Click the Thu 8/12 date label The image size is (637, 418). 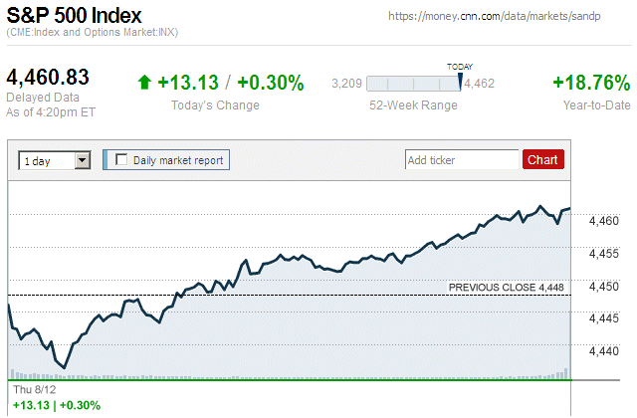[x=29, y=388]
